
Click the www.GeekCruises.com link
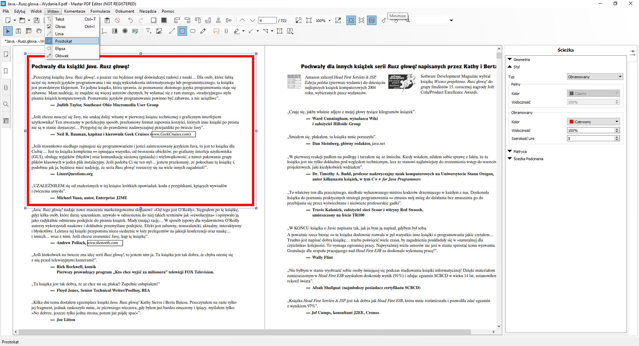173,134
